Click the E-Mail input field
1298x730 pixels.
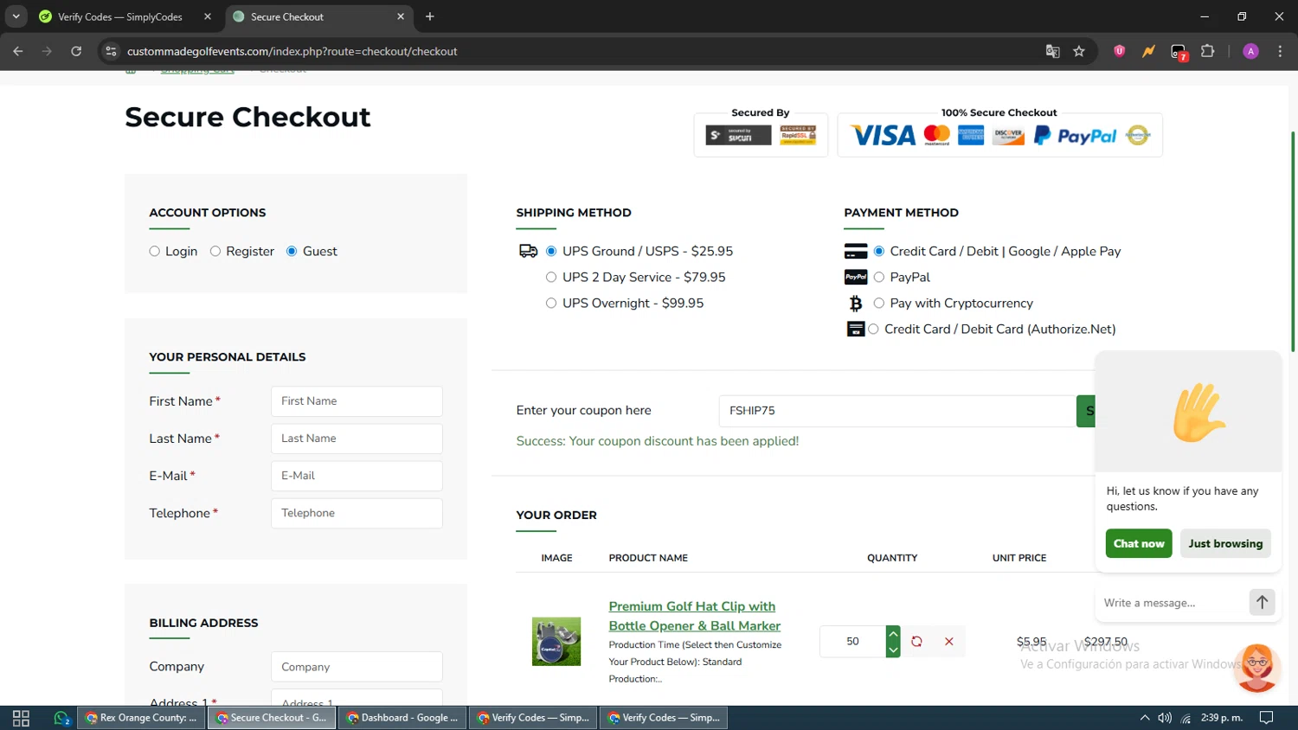pyautogui.click(x=357, y=476)
